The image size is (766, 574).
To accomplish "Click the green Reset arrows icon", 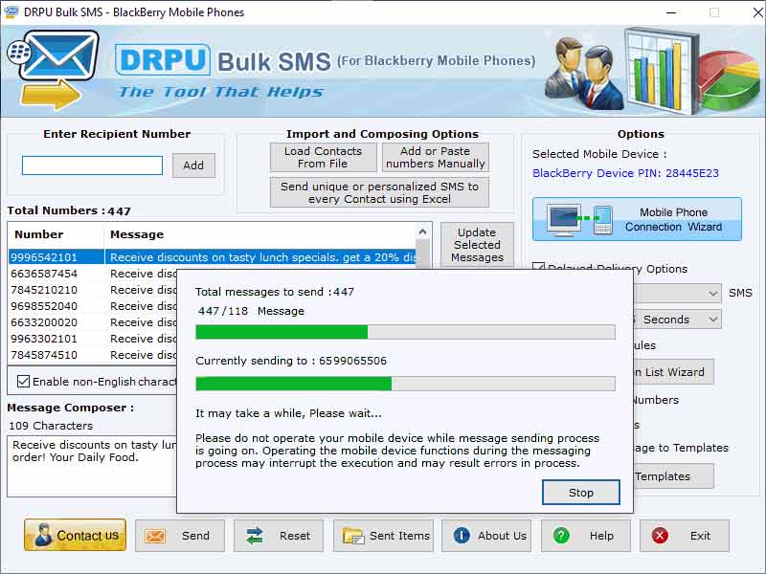I will (255, 536).
